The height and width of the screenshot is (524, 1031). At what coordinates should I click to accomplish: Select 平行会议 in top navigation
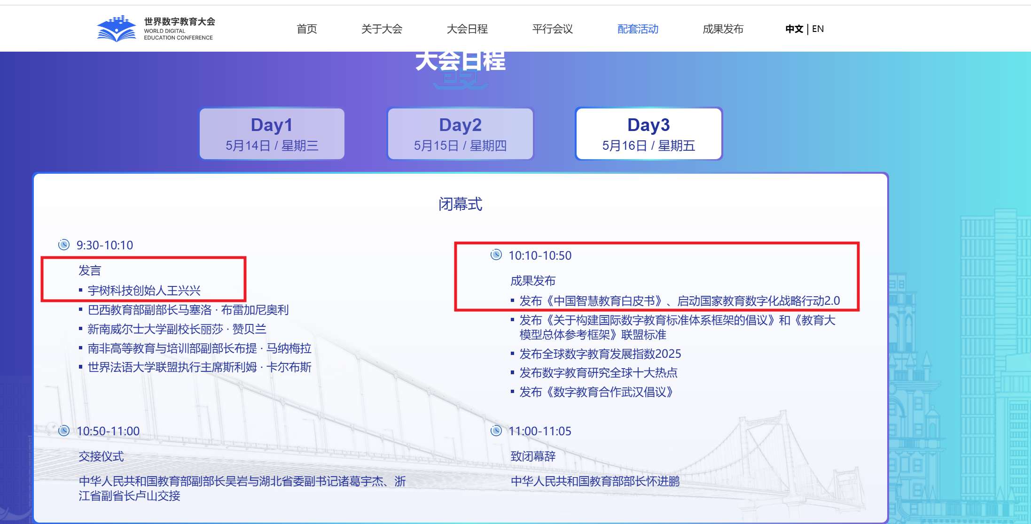[552, 29]
